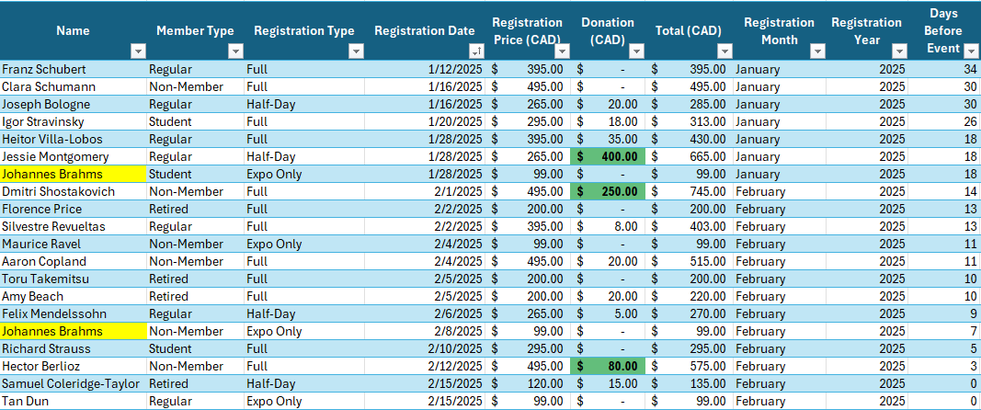
Task: Select the Igor Stravinsky name cell
Action: (x=74, y=121)
